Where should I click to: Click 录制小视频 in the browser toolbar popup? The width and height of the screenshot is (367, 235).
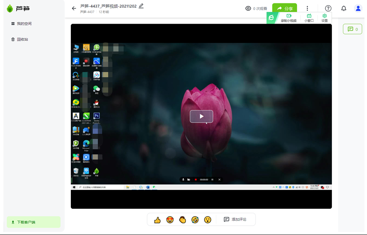tap(288, 18)
